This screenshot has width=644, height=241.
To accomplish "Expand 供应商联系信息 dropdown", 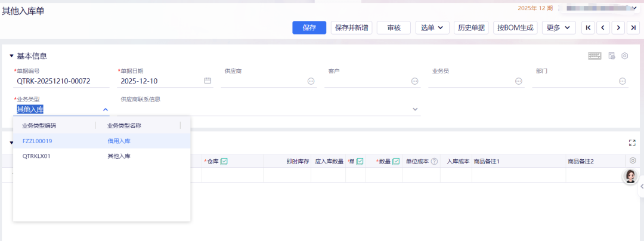I will point(415,109).
